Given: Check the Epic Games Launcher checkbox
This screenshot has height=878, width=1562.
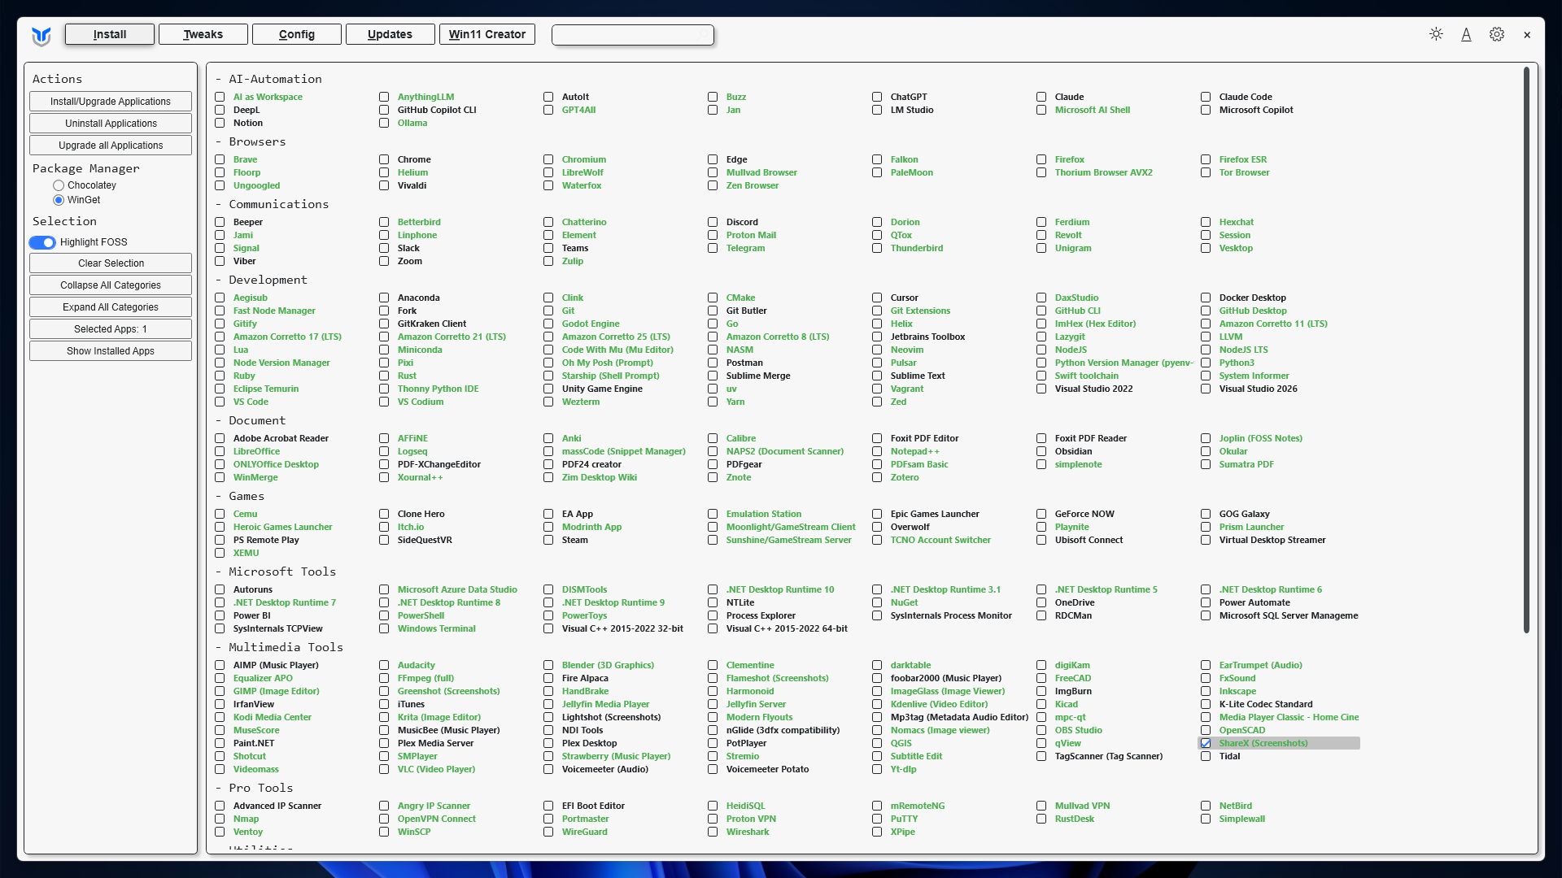Looking at the screenshot, I should pos(877,514).
